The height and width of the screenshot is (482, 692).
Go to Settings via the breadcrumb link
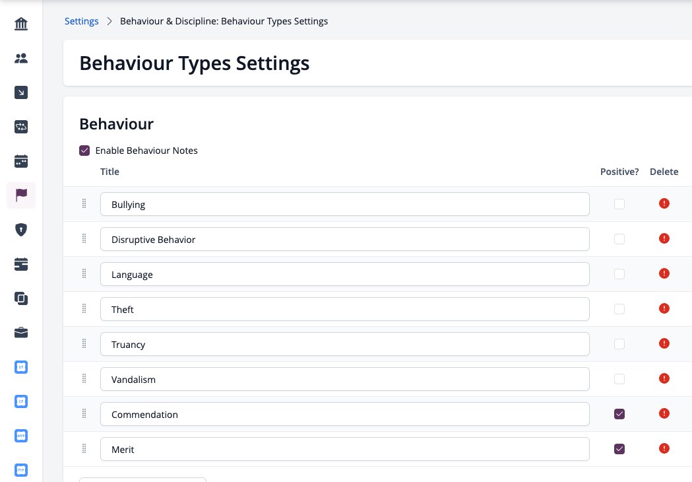click(x=82, y=21)
